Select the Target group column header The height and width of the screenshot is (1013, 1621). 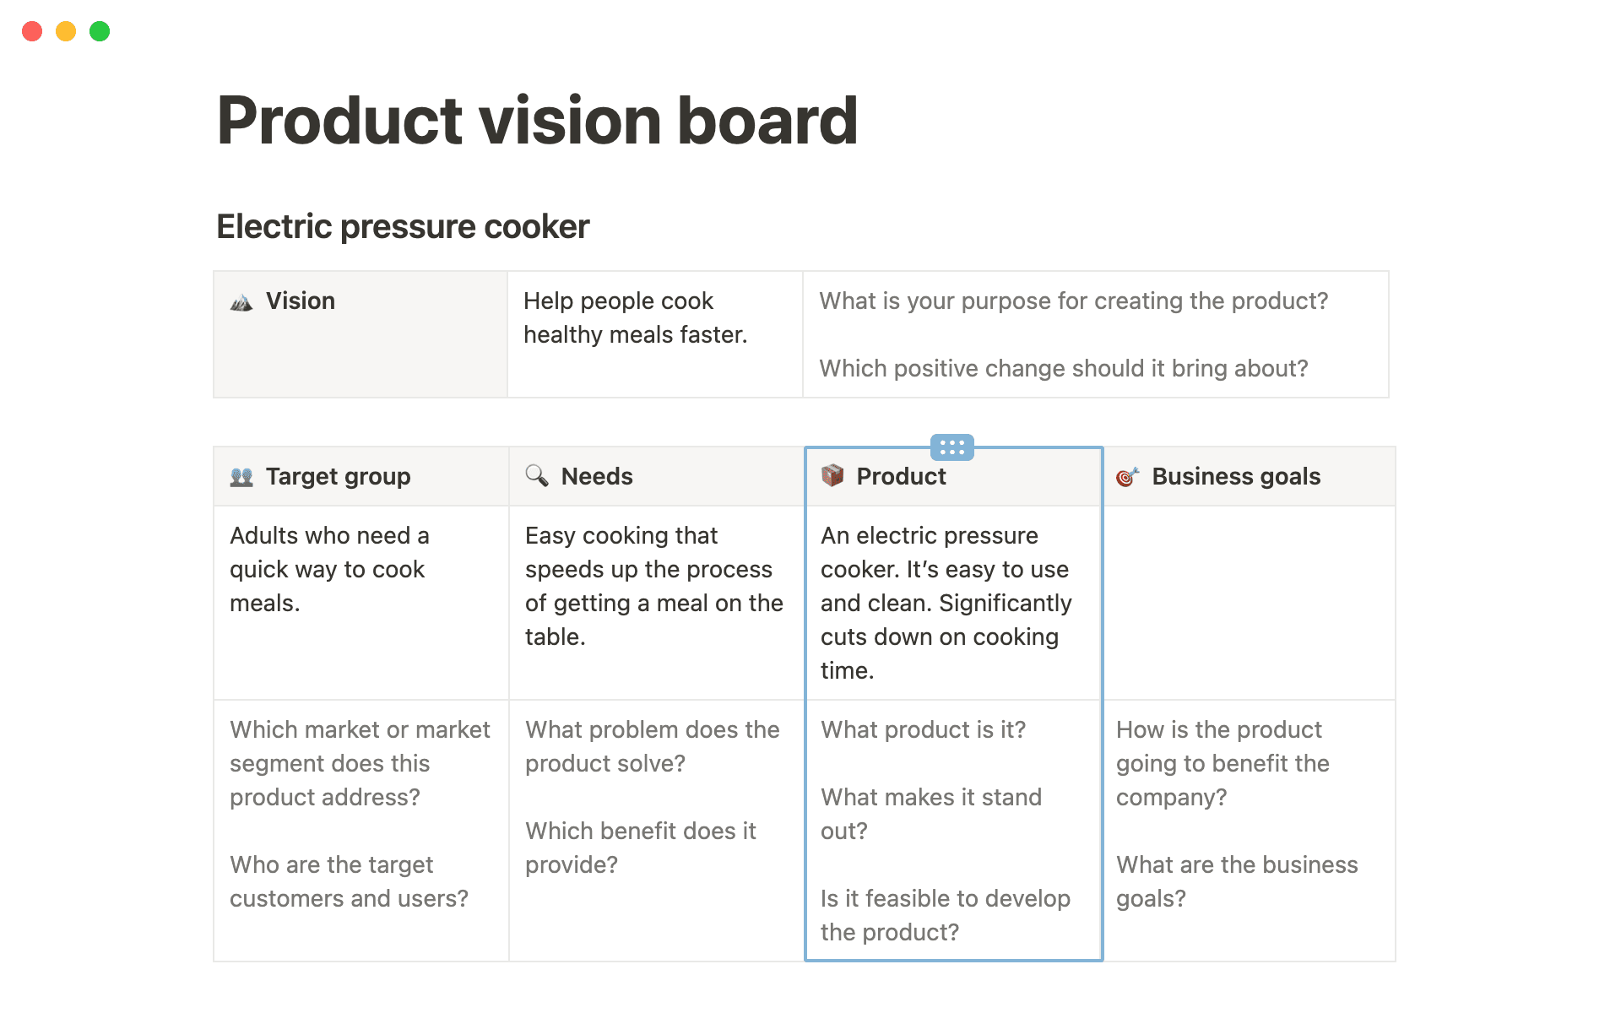(360, 476)
